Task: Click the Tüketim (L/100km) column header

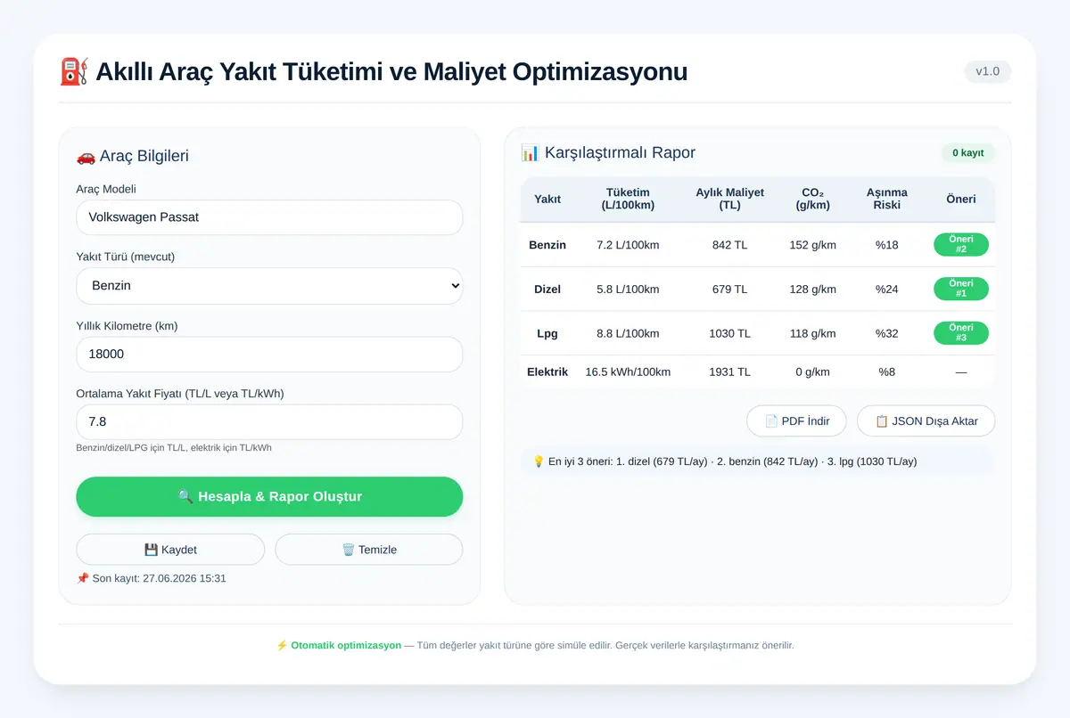Action: coord(628,199)
